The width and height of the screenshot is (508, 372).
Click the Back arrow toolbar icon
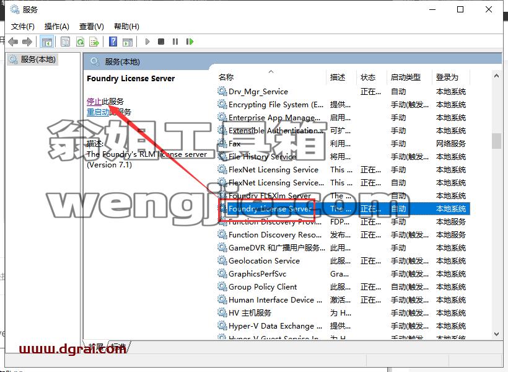(13, 42)
